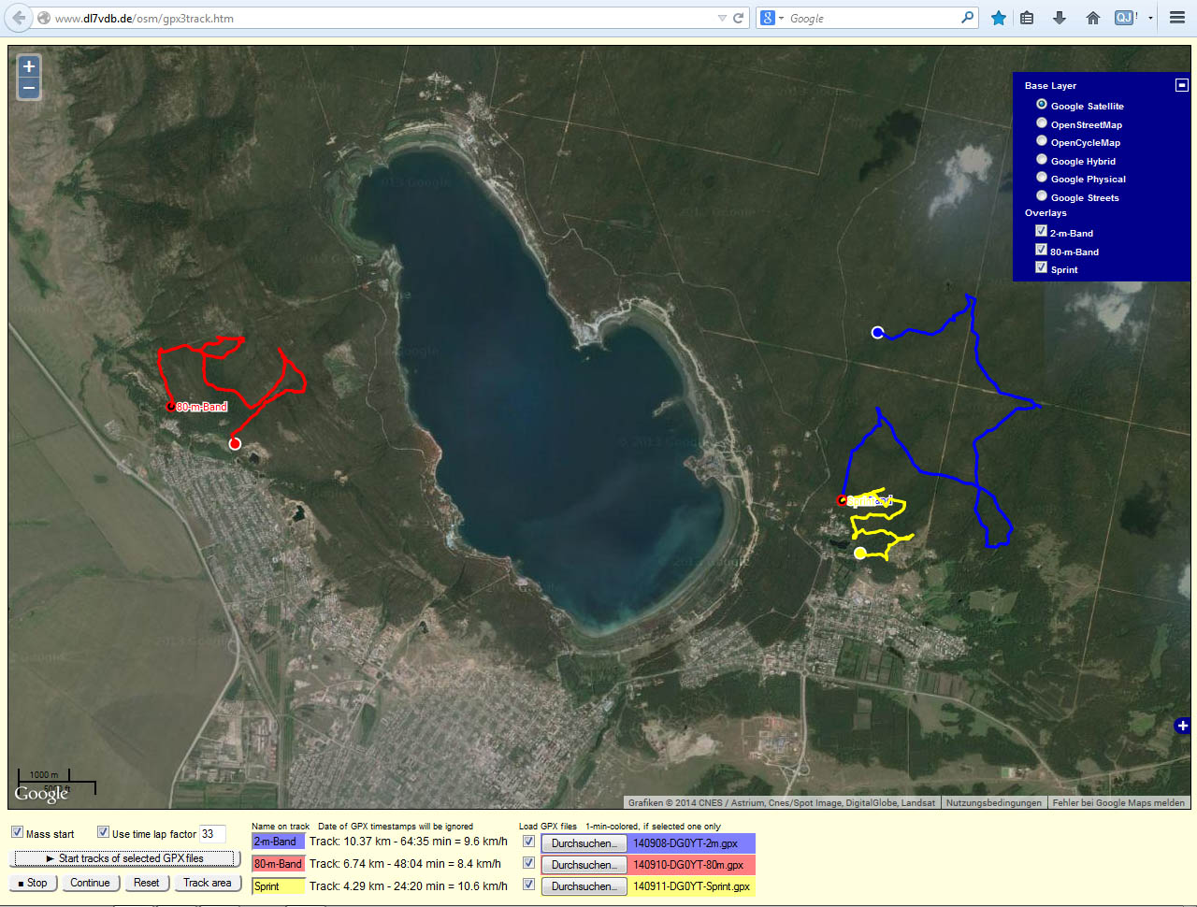Switch to Google Hybrid base layer
This screenshot has width=1197, height=907.
(x=1042, y=160)
